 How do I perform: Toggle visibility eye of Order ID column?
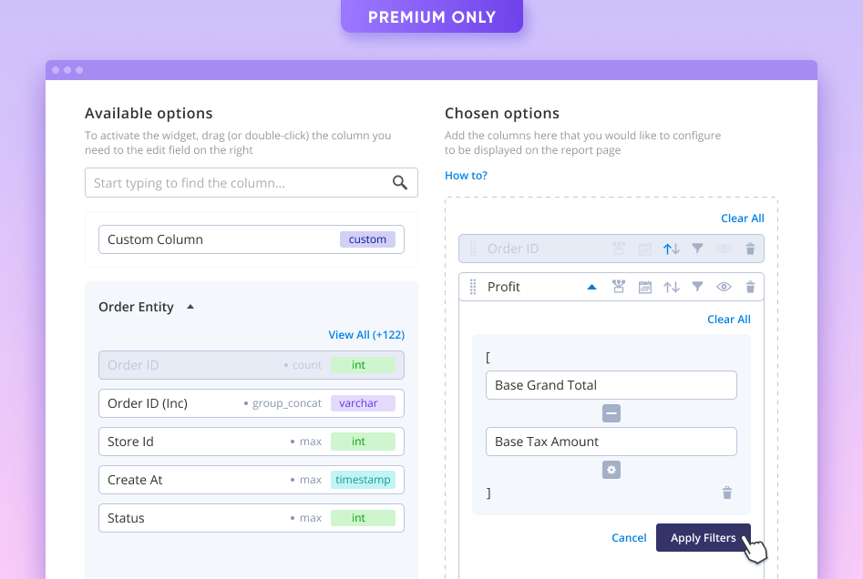click(x=724, y=249)
